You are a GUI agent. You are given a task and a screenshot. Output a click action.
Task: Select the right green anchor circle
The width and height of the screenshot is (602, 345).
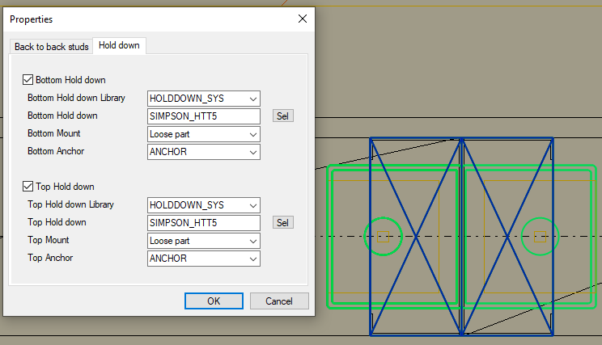pos(540,236)
